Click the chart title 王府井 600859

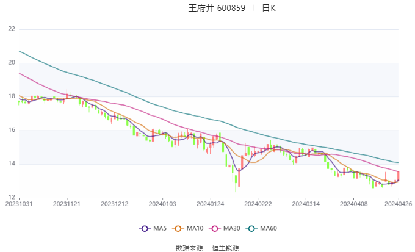(x=217, y=8)
